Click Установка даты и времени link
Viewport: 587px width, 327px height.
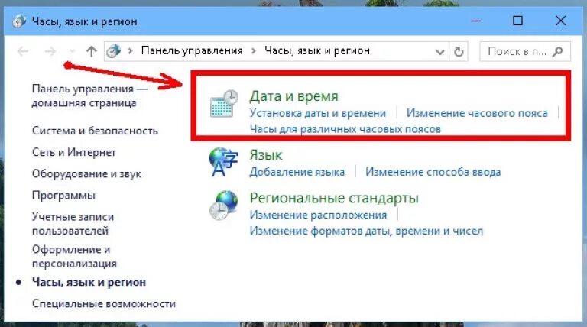click(x=318, y=112)
